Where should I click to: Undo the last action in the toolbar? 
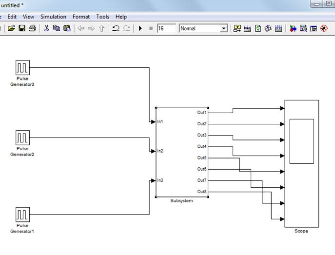click(116, 28)
